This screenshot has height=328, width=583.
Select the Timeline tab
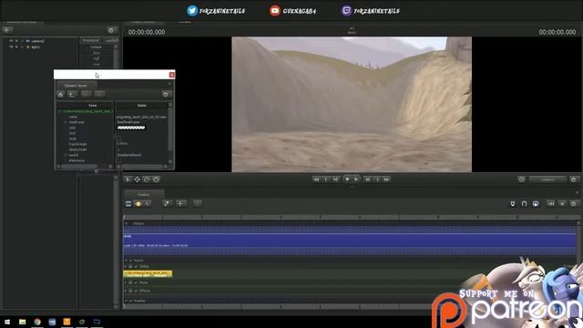(144, 194)
